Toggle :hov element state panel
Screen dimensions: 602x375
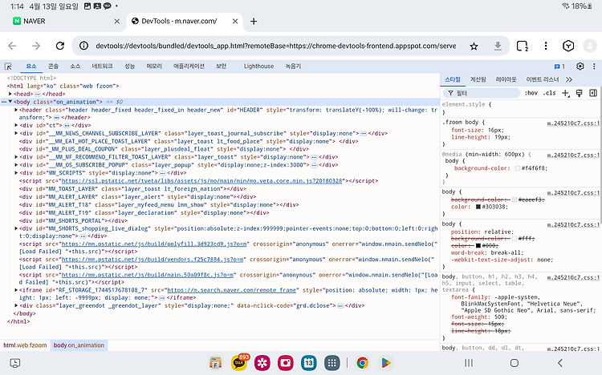point(531,93)
